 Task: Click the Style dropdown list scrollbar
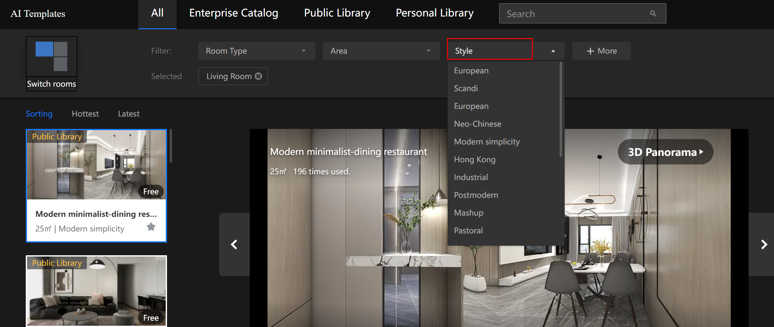pyautogui.click(x=561, y=109)
